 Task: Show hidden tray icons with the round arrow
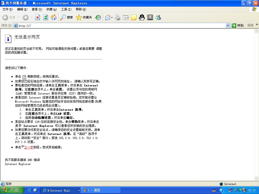click(x=221, y=190)
